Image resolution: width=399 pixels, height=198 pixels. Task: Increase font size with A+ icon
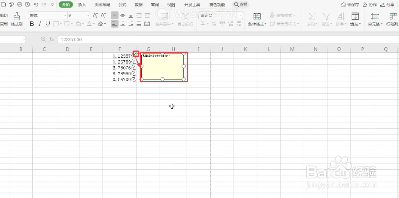tap(95, 15)
